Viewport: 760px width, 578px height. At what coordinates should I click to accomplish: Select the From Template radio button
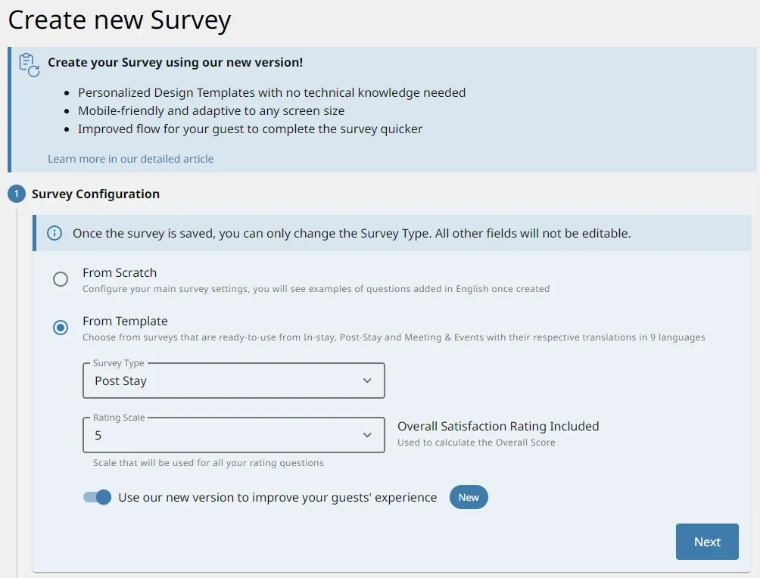61,328
